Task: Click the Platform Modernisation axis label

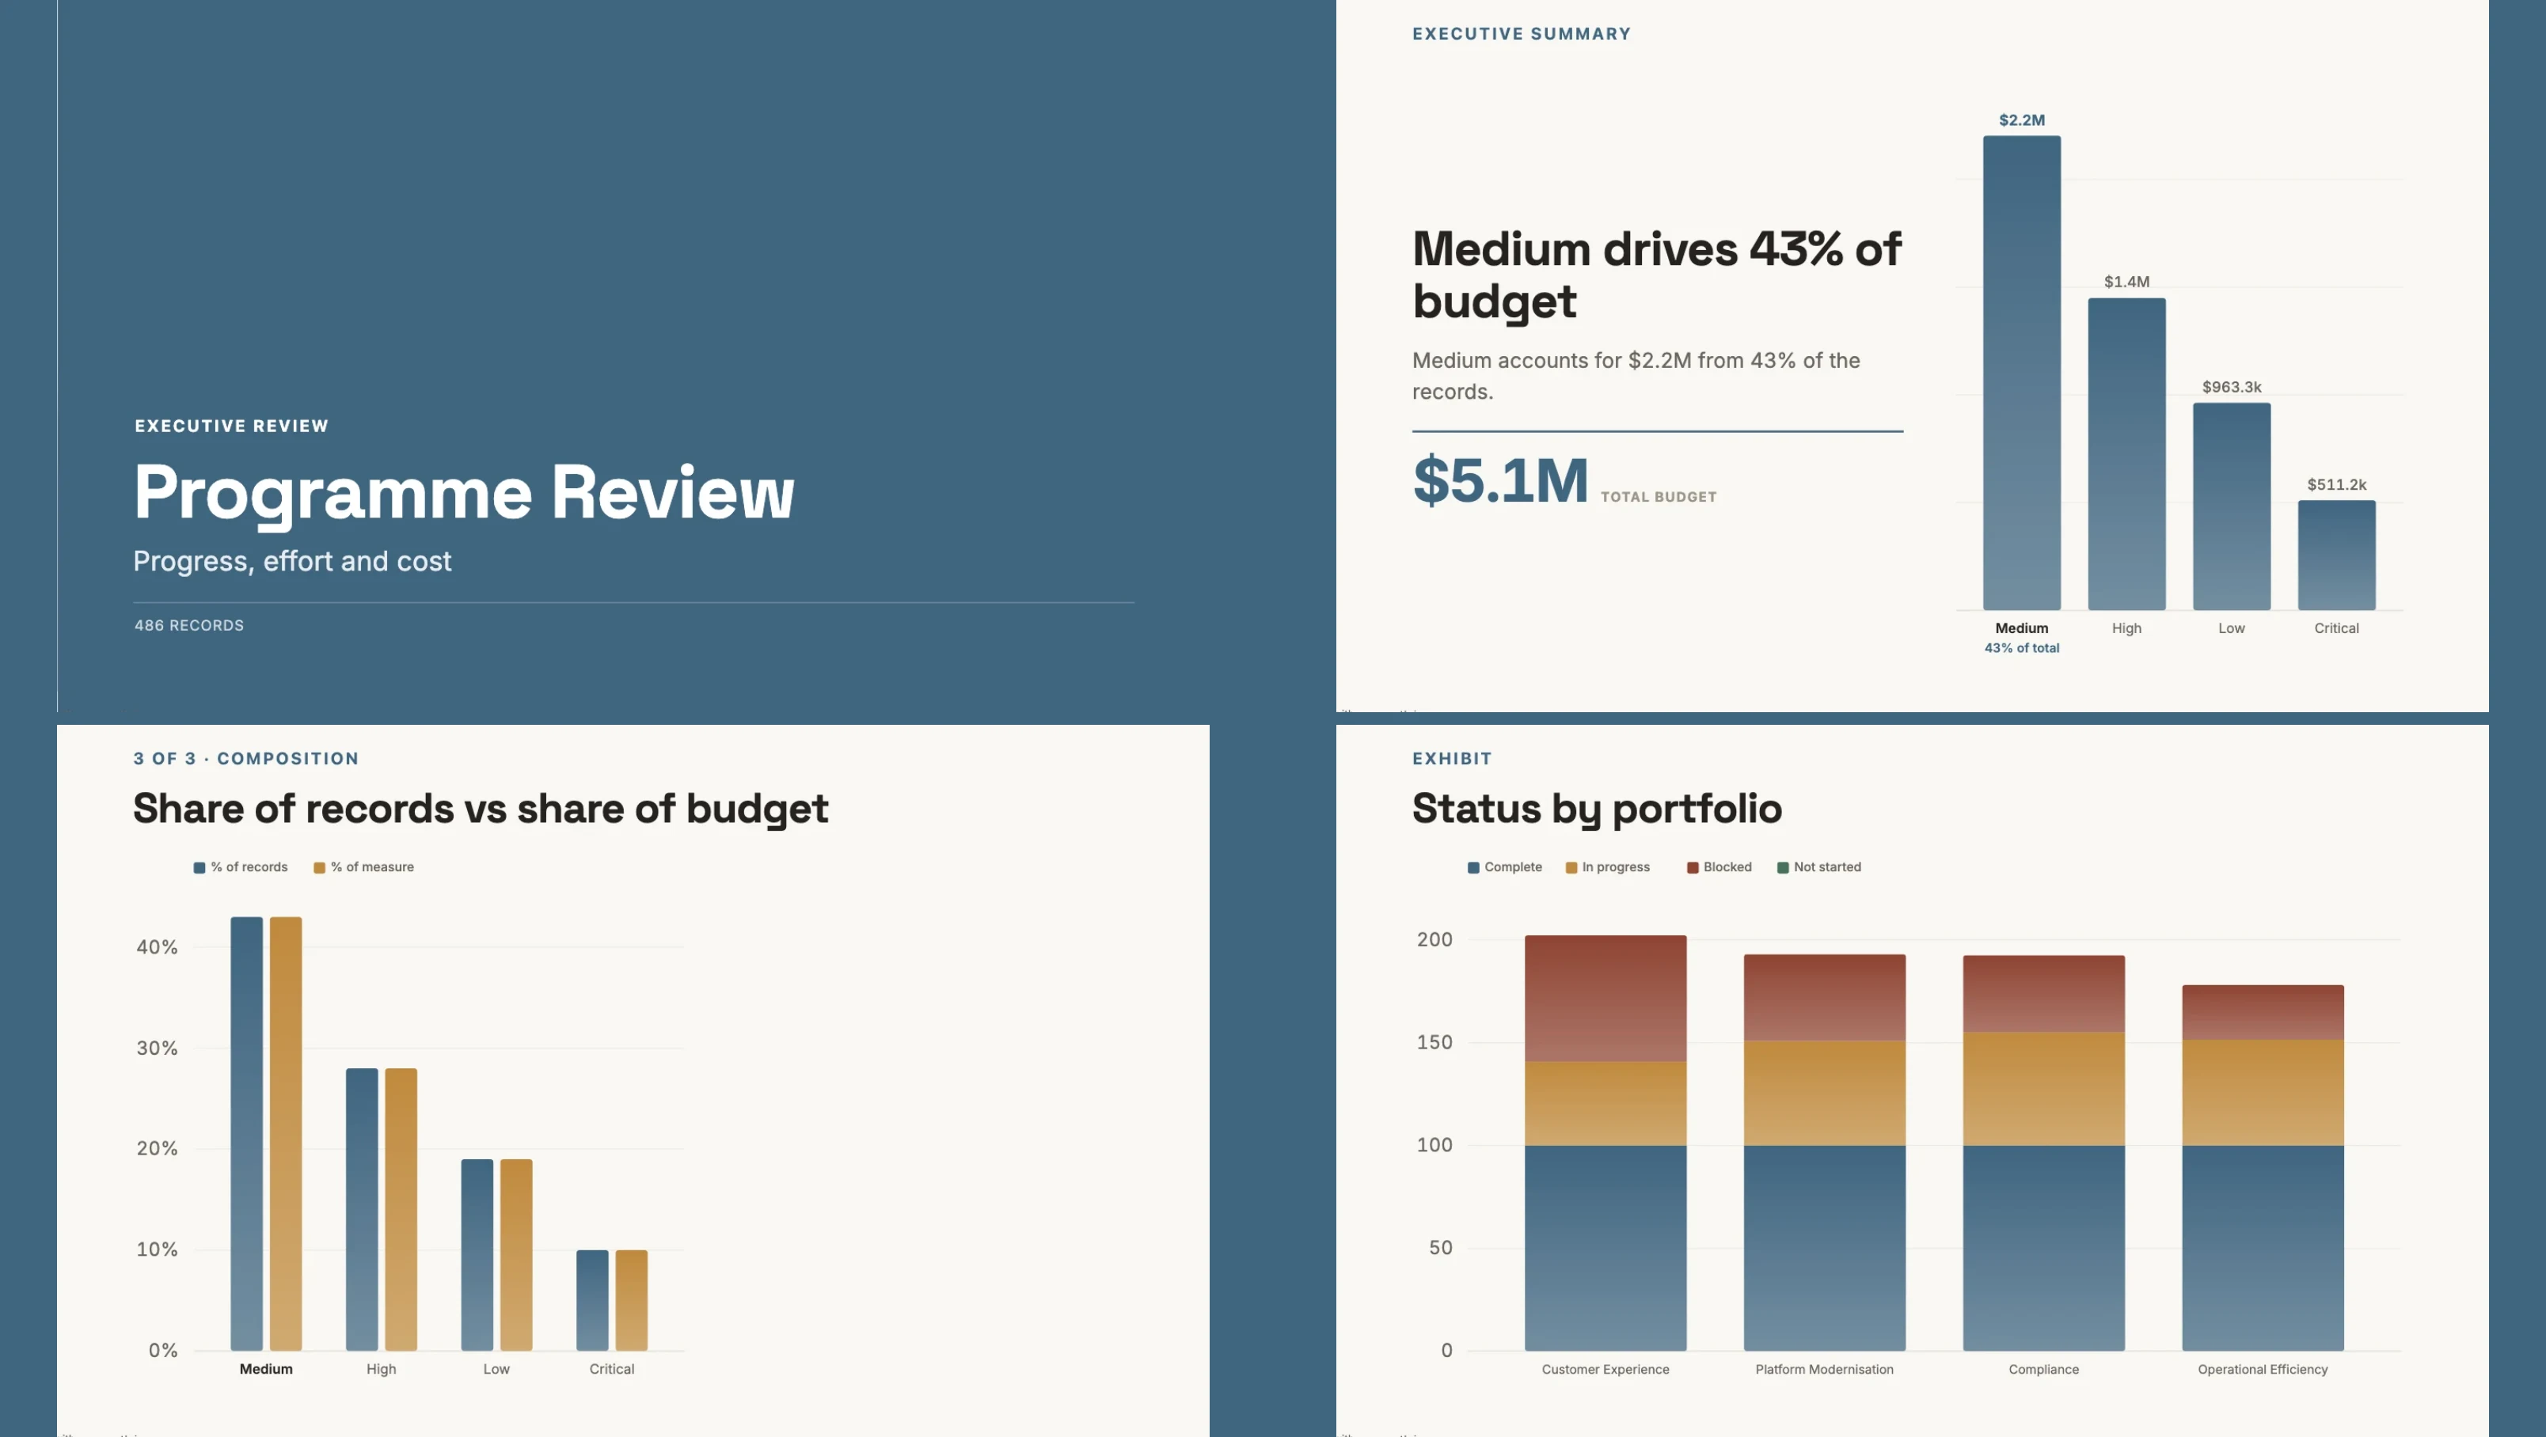Action: pos(1823,1369)
